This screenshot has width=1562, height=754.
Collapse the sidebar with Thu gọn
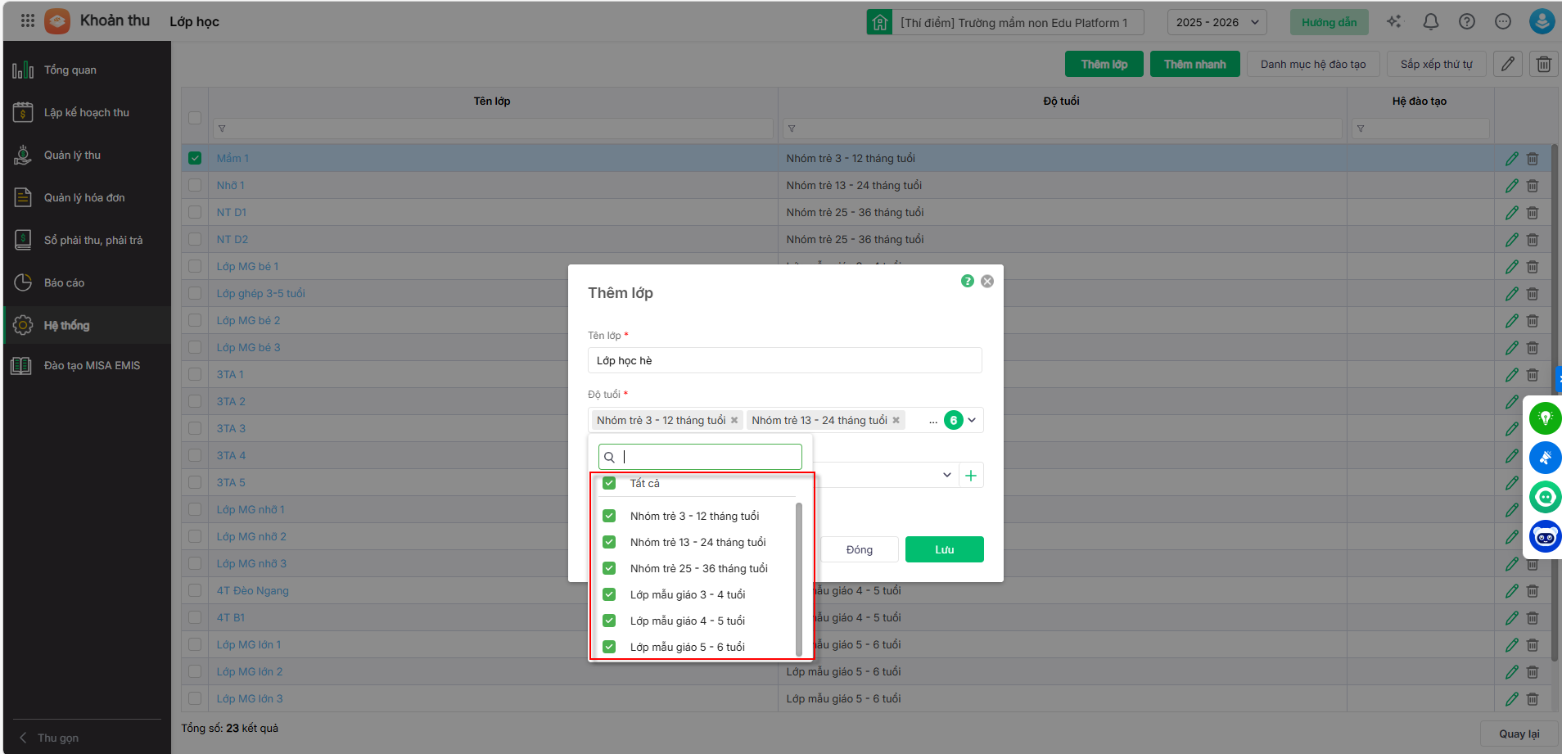tap(50, 738)
